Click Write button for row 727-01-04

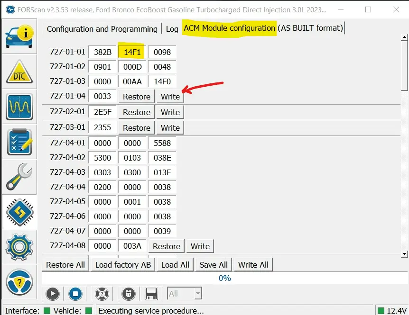click(170, 97)
